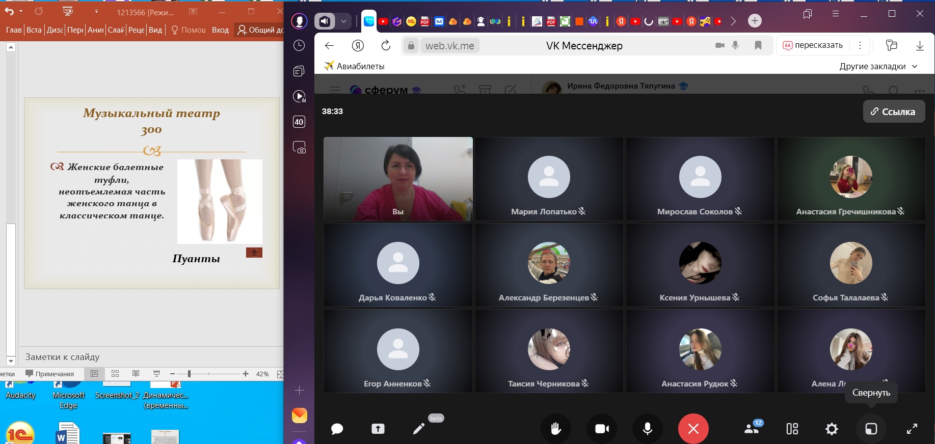Click Общий доступ share button in PowerPoint
The height and width of the screenshot is (444, 935).
click(259, 30)
